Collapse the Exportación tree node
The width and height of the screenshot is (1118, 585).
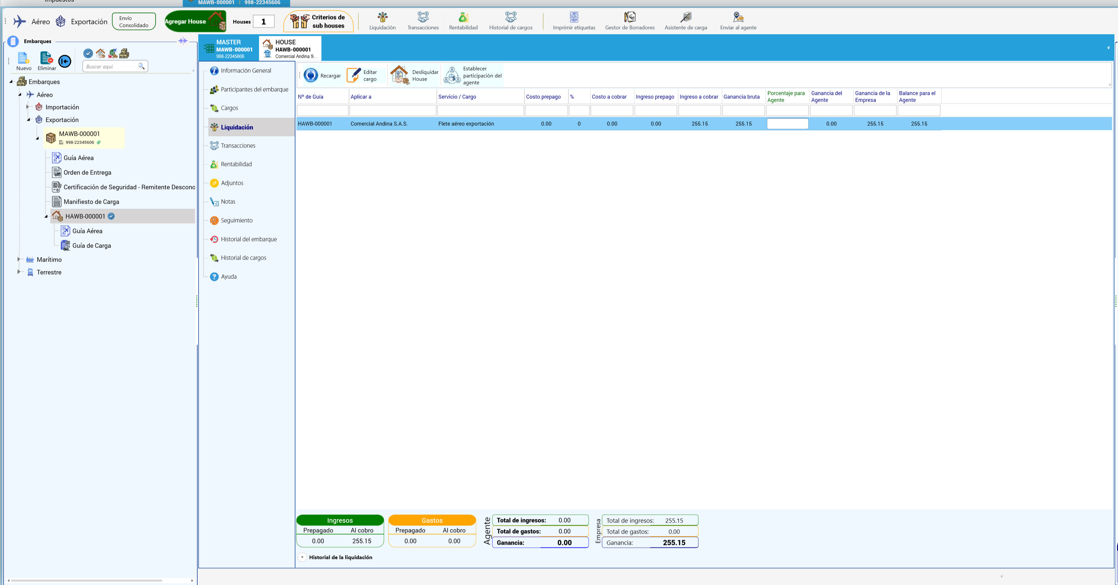[x=29, y=119]
